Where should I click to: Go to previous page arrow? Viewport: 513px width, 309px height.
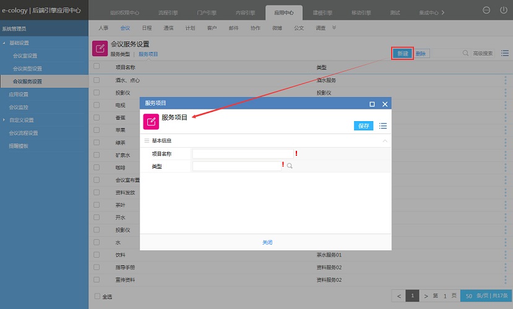pyautogui.click(x=399, y=296)
